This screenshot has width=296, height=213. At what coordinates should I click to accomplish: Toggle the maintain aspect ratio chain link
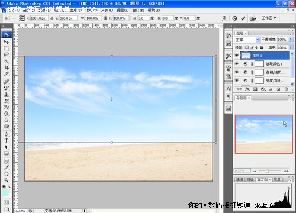click(x=105, y=18)
